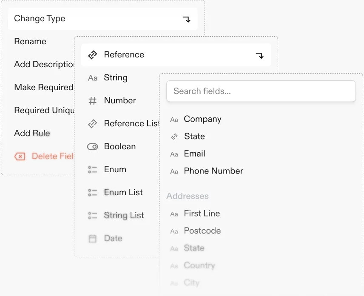This screenshot has width=364, height=296.
Task: Click the Reference List link icon
Action: (x=92, y=124)
